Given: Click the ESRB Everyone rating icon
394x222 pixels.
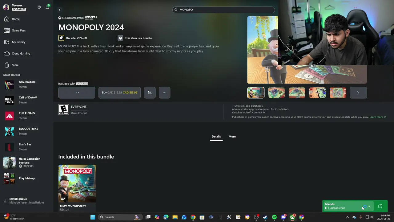Looking at the screenshot, I should (x=63, y=110).
